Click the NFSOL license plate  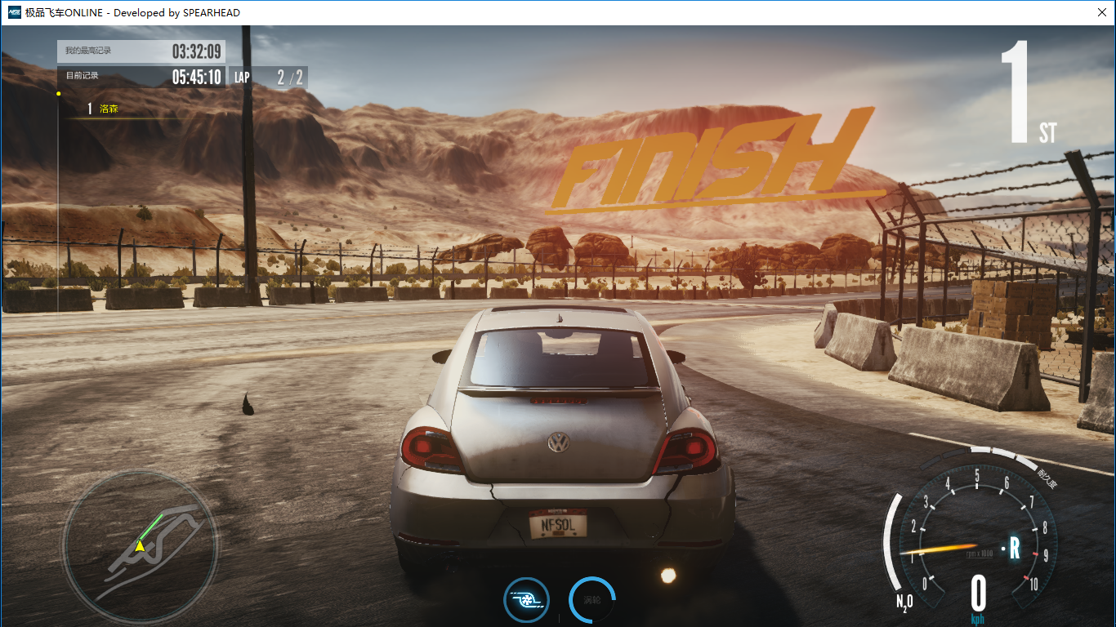coord(559,525)
